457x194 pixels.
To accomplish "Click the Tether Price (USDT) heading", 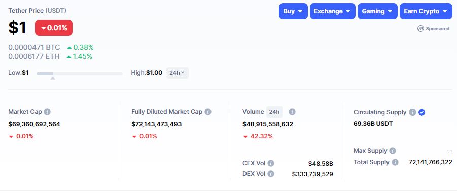I will [x=38, y=11].
